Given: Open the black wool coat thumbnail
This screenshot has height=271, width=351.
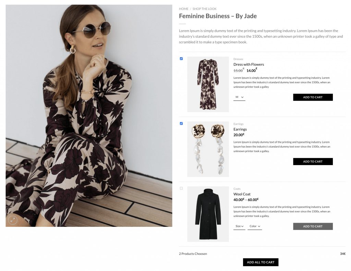Looking at the screenshot, I should pos(208,214).
